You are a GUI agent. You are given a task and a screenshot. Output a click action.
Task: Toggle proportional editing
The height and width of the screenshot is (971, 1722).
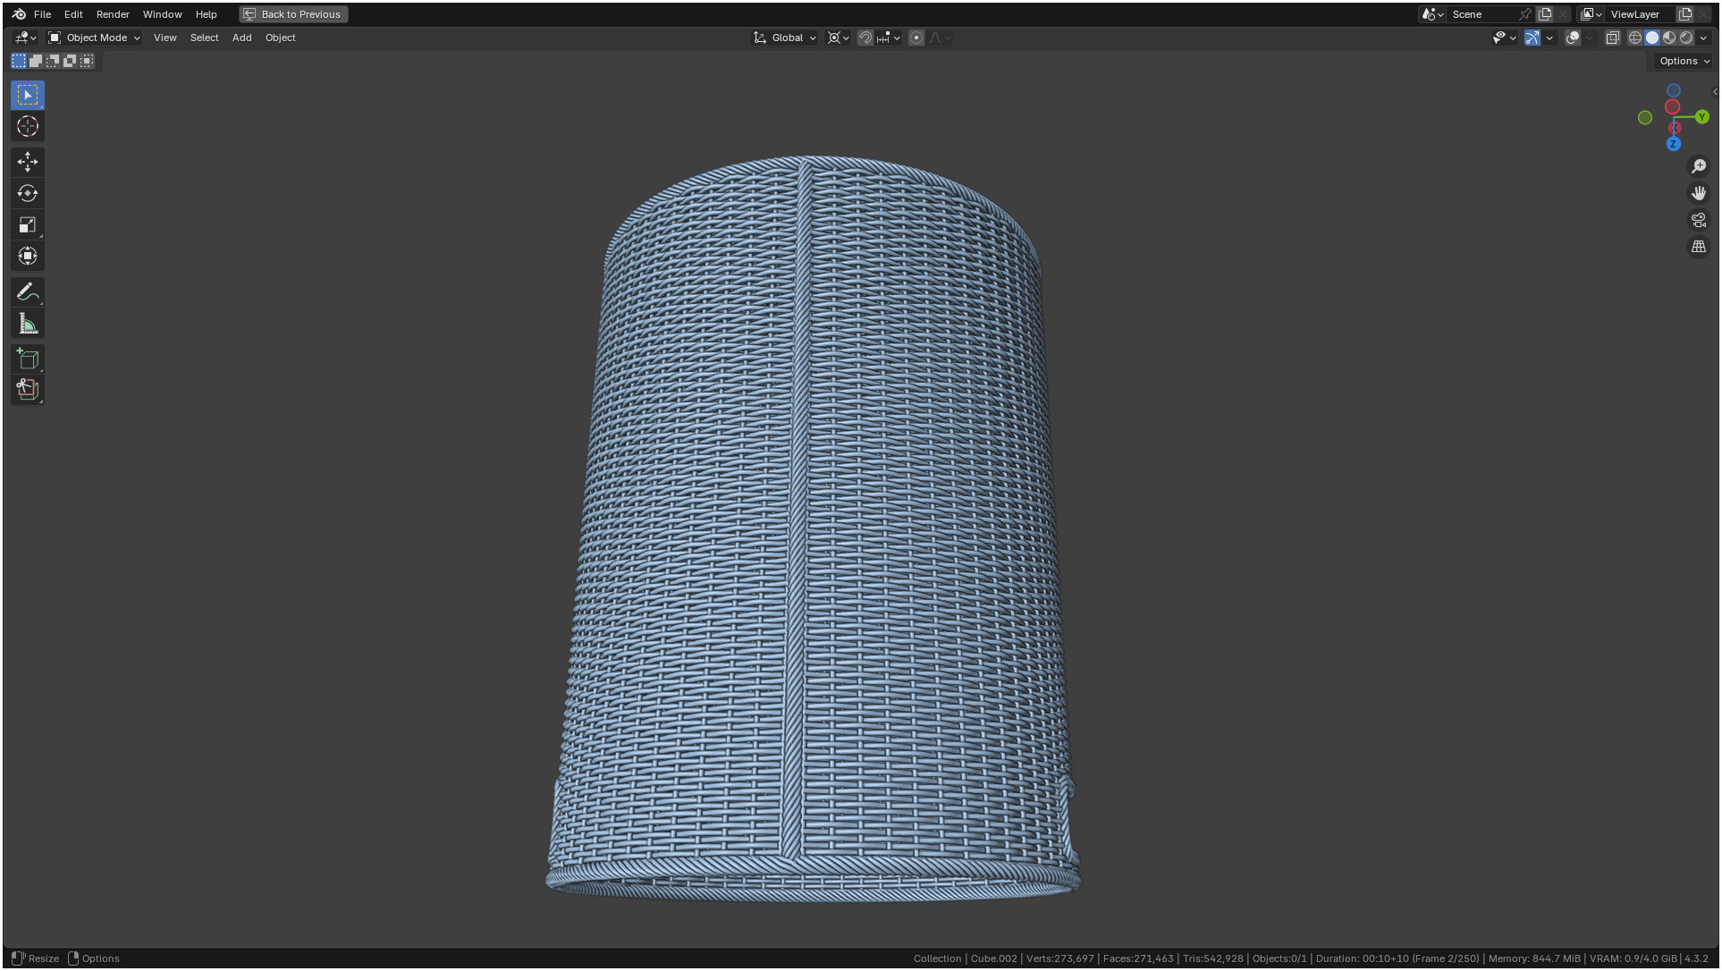916,38
